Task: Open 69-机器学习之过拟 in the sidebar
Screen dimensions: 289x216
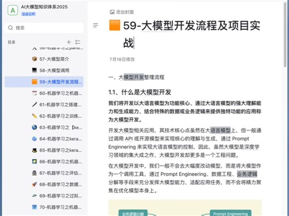Action: coord(61,196)
